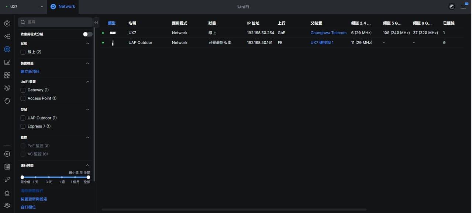Screen dimensions: 472x213
Task: Click the Network application logo icon
Action: pyautogui.click(x=53, y=7)
